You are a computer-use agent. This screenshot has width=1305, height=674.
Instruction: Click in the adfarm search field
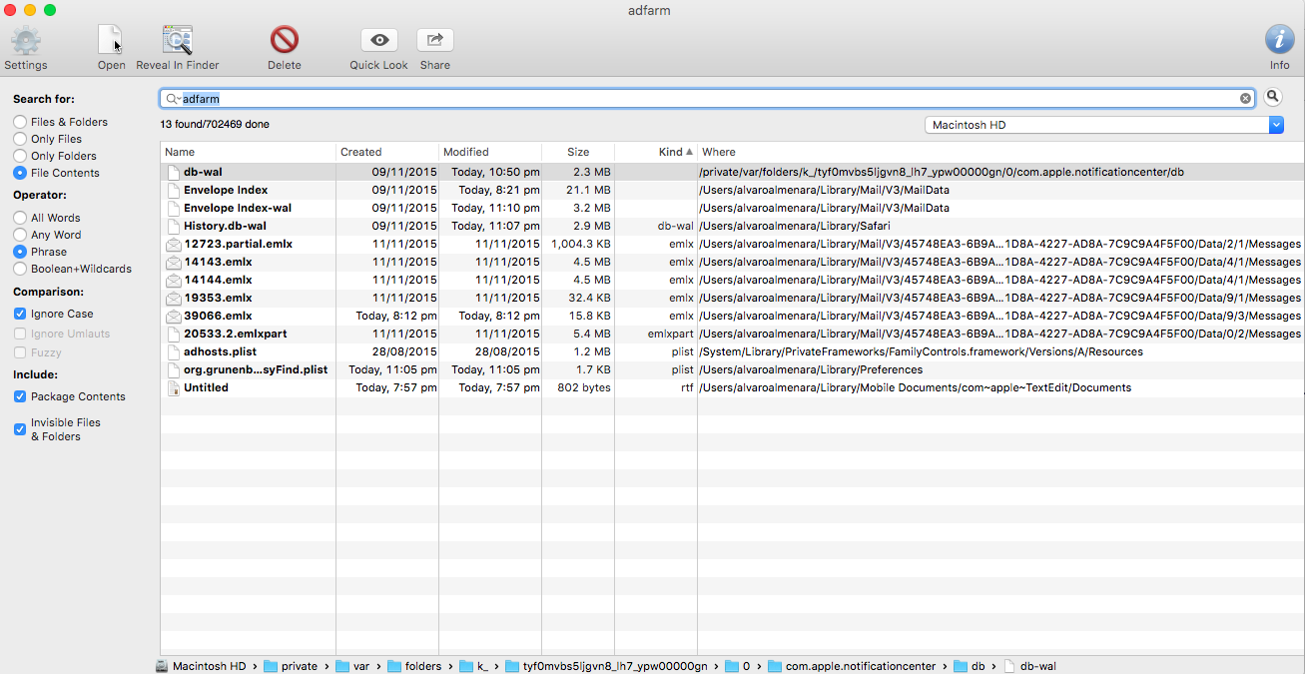pyautogui.click(x=709, y=99)
